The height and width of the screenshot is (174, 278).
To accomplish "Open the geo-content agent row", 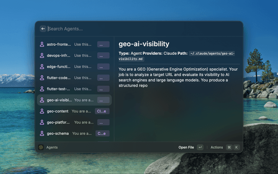I will click(74, 111).
